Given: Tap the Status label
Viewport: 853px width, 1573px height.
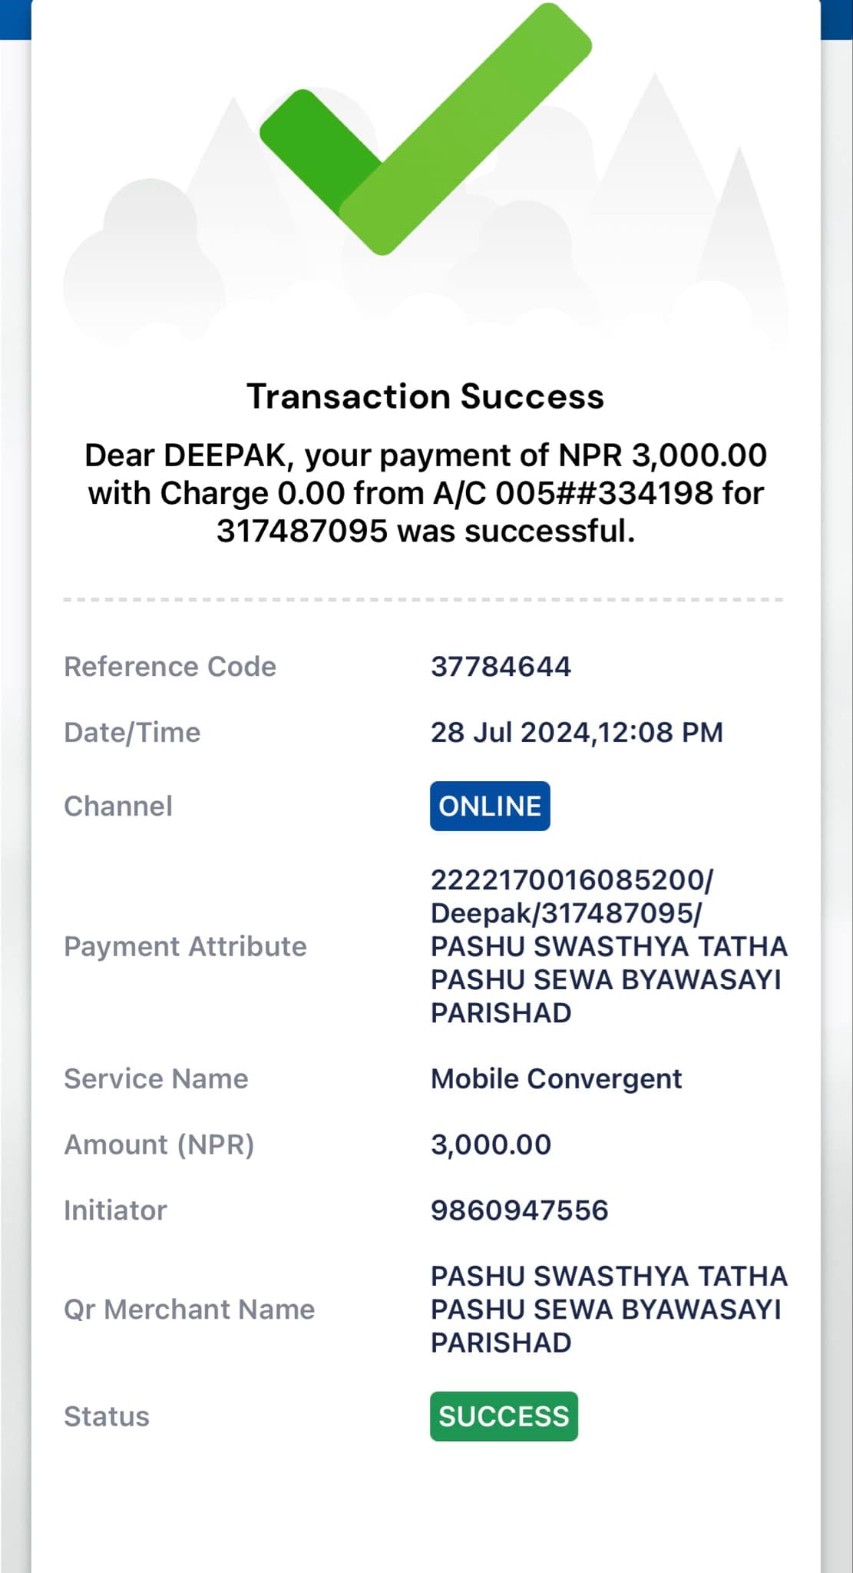Looking at the screenshot, I should (107, 1416).
